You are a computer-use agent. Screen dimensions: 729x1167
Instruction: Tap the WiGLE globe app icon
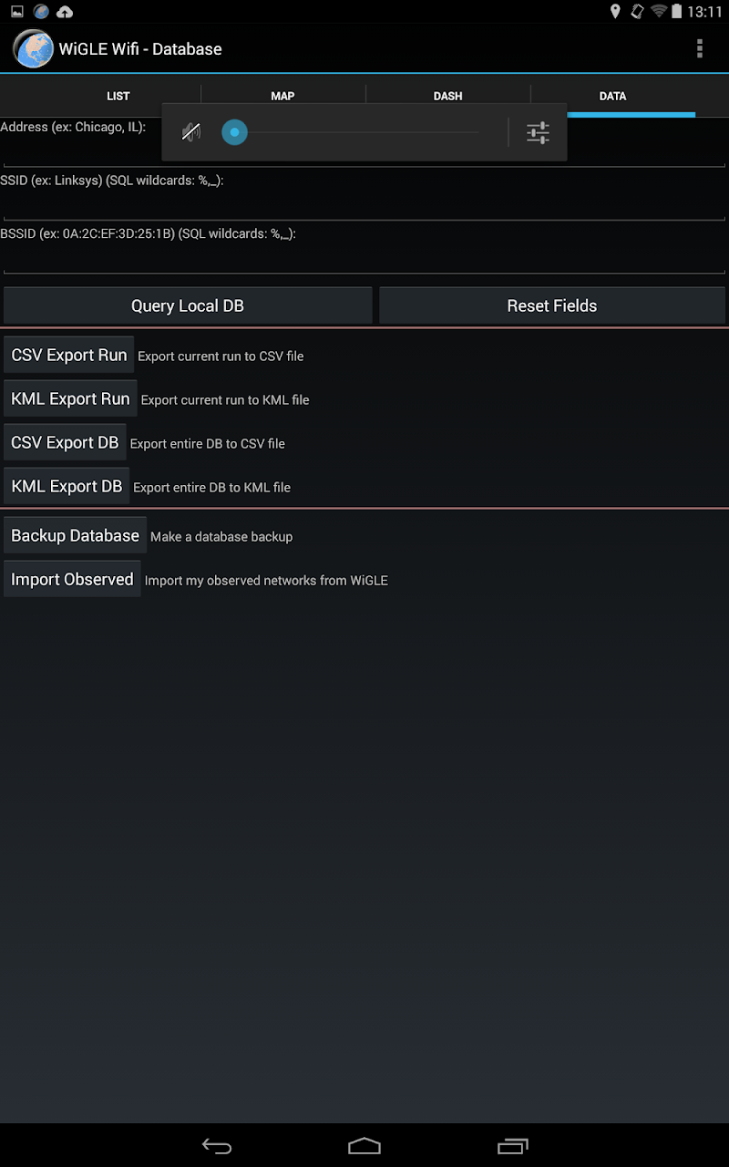tap(33, 48)
